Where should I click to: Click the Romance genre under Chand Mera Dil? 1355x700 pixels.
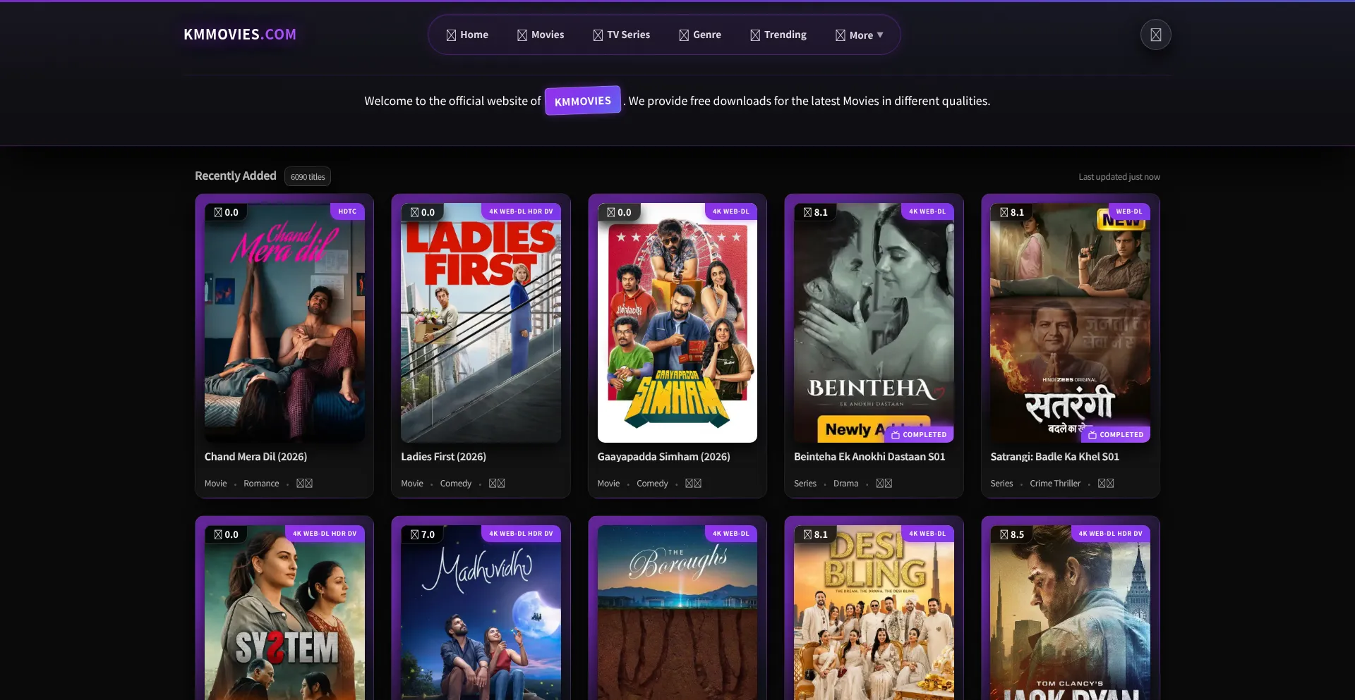[x=261, y=484]
